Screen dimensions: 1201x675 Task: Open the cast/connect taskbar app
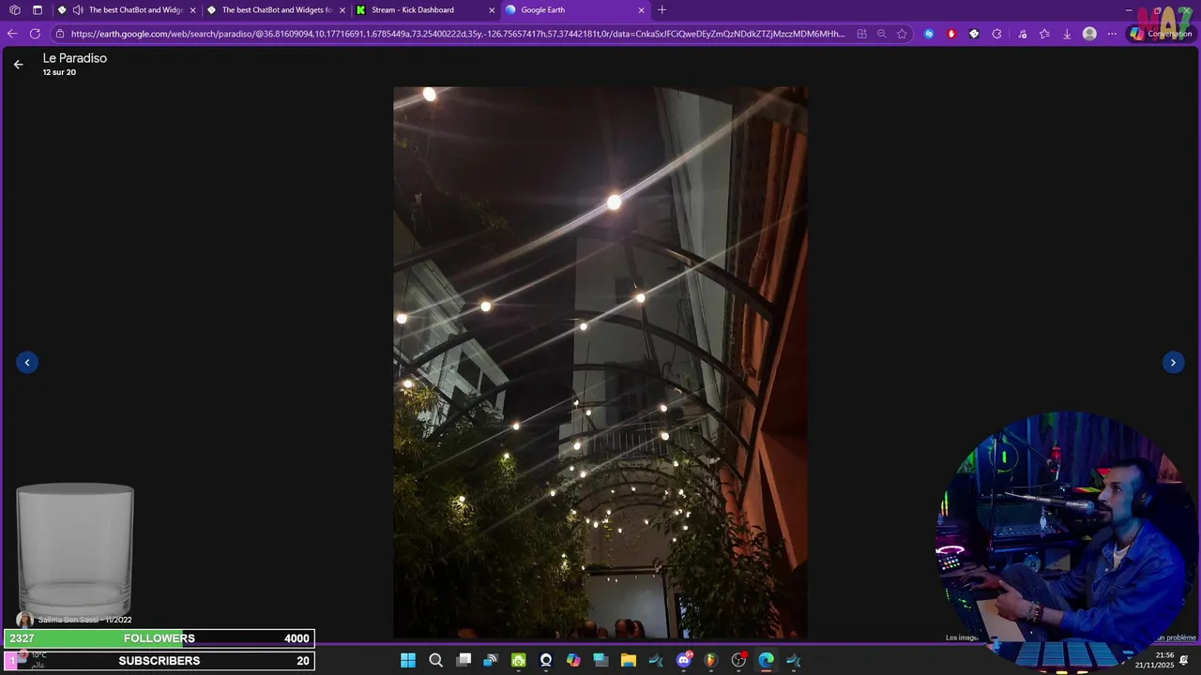point(491,660)
